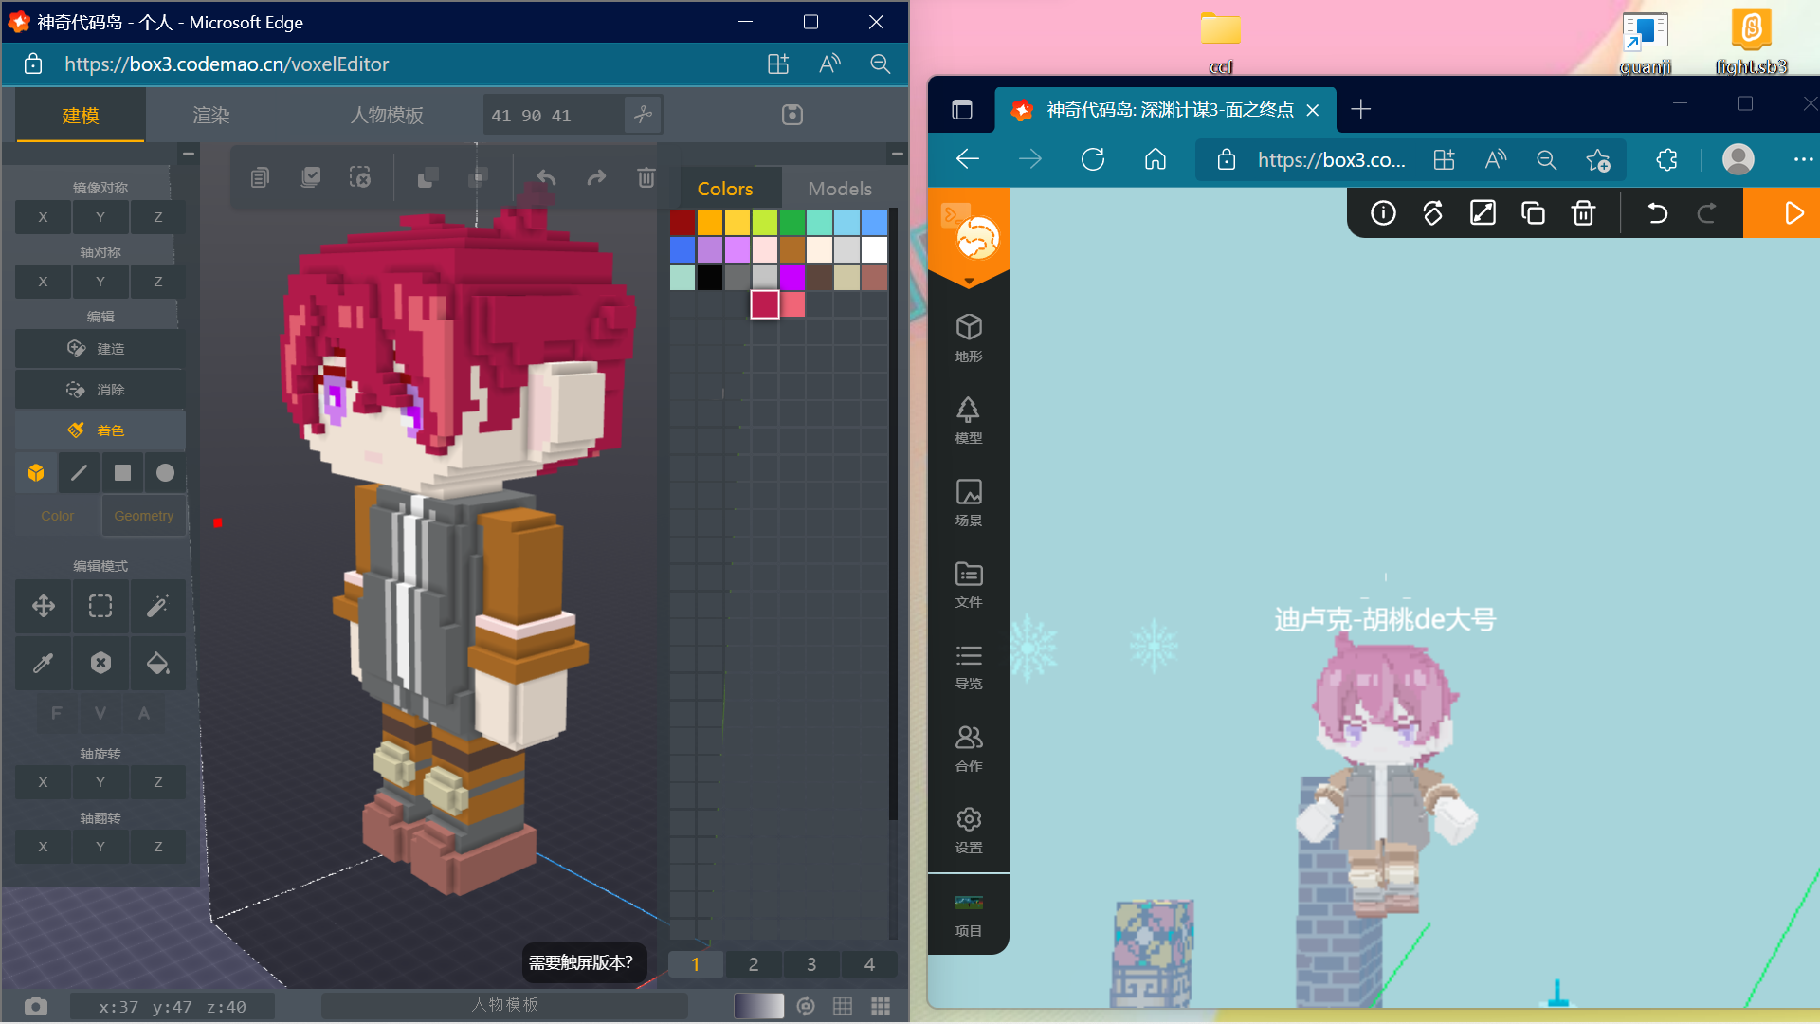Choose the single voxel cube brush
The height and width of the screenshot is (1024, 1820).
pos(36,473)
